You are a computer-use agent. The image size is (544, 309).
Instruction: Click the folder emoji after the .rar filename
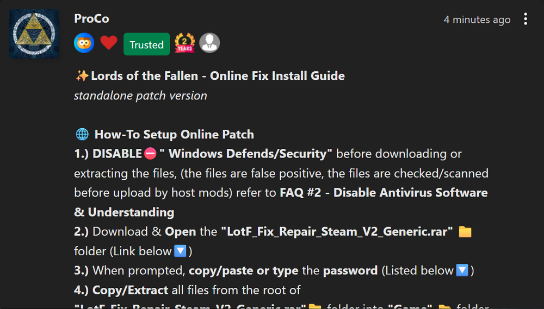coord(465,232)
